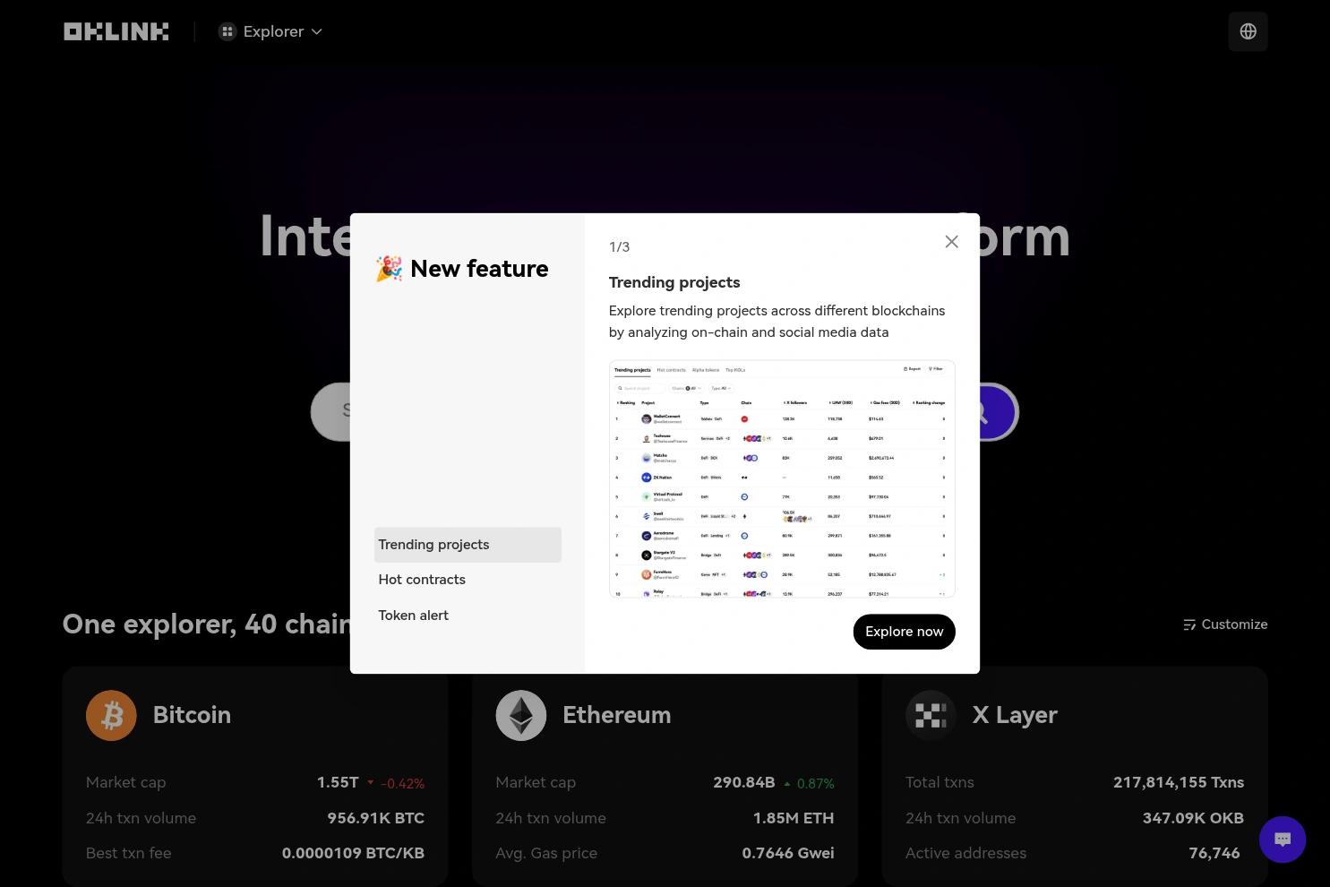Open the X Layer chain title
The width and height of the screenshot is (1330, 887).
pos(1015,715)
